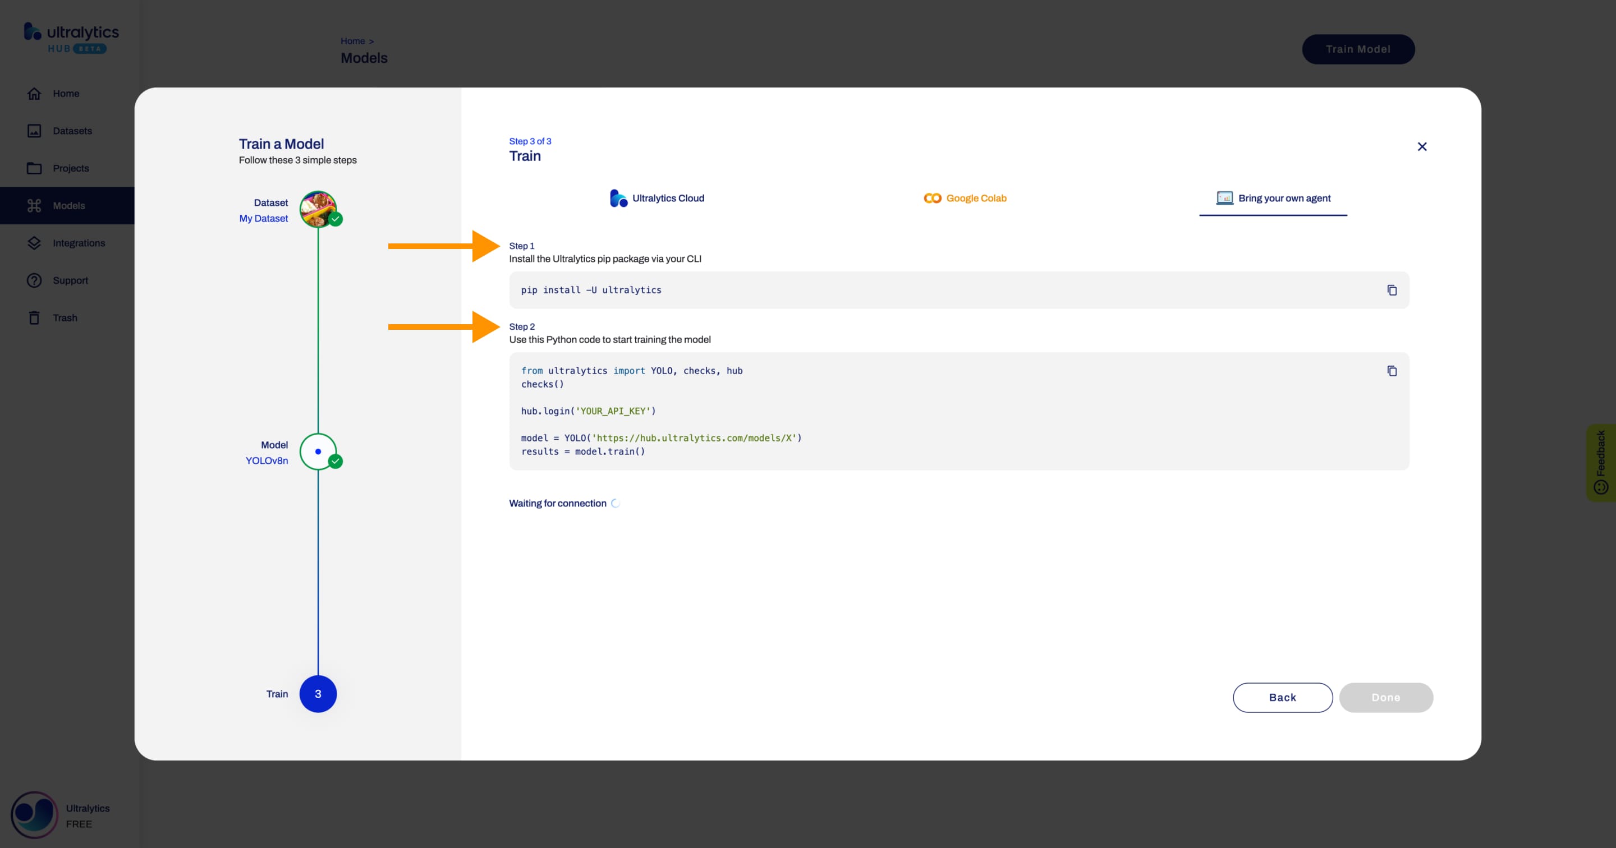Click the Done button

1385,697
